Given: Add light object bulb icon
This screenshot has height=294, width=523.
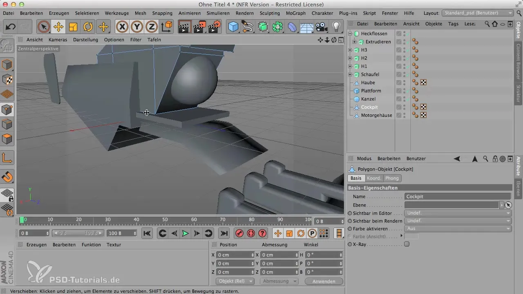Looking at the screenshot, I should click(x=337, y=27).
